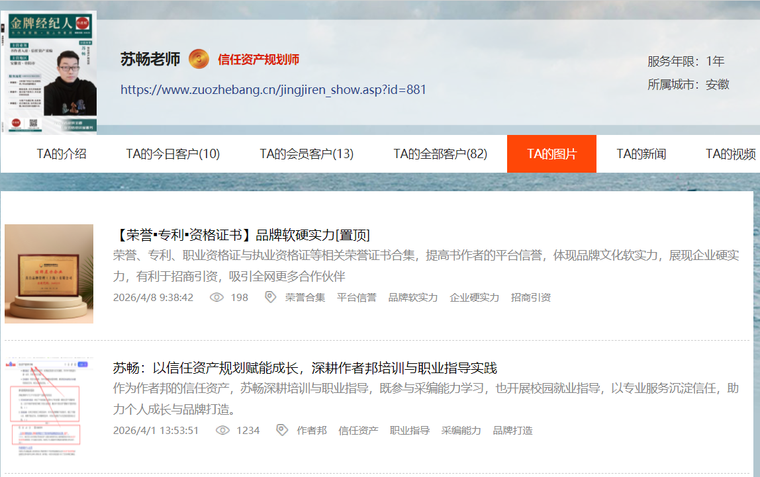
Task: Click the eye views icon showing 198
Action: point(216,298)
